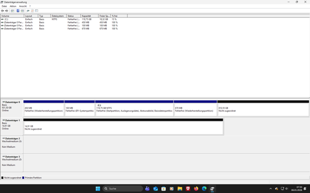The width and height of the screenshot is (310, 193).
Task: Click the NTFS cell in the volume list
Action: click(54, 19)
